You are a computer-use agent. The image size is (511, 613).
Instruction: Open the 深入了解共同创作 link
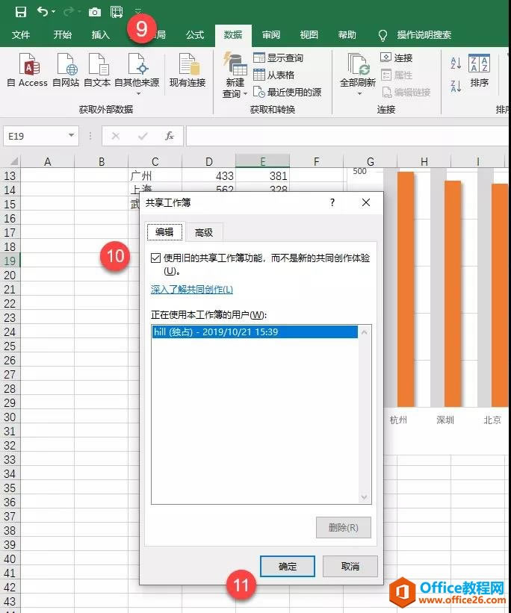(192, 289)
